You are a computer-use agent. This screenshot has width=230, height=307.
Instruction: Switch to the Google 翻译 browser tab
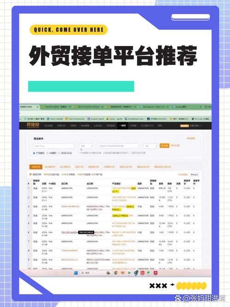tap(187, 107)
